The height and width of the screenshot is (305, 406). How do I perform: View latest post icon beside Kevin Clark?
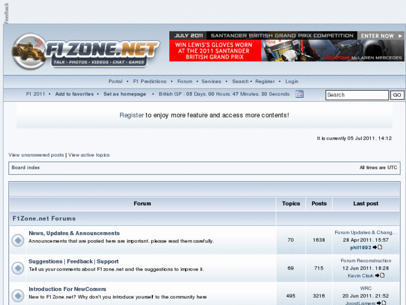pos(380,275)
